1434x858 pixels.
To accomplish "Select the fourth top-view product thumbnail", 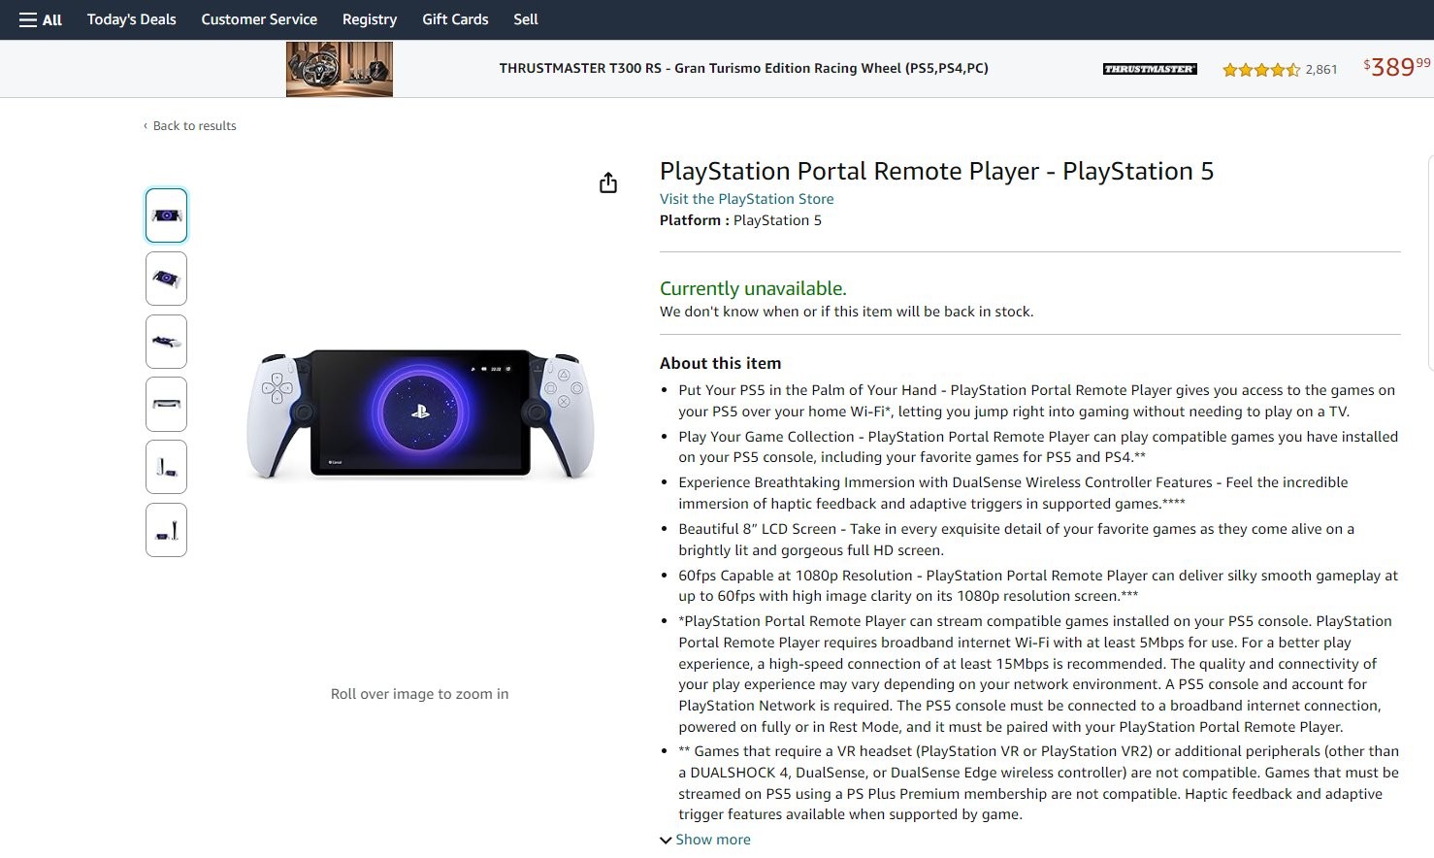I will point(166,405).
